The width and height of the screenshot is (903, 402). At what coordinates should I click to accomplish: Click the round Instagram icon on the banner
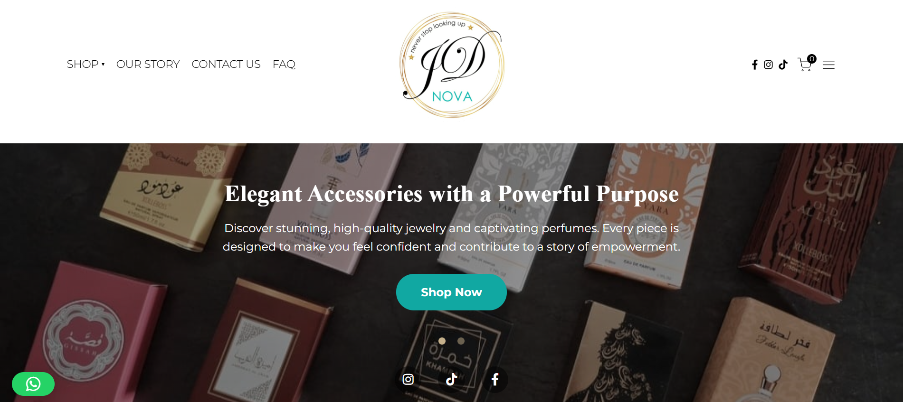[408, 379]
